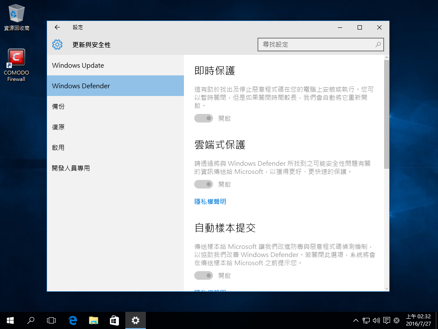
Task: Open 隱私權聲明 link under 雲端式保護
Action: [210, 201]
